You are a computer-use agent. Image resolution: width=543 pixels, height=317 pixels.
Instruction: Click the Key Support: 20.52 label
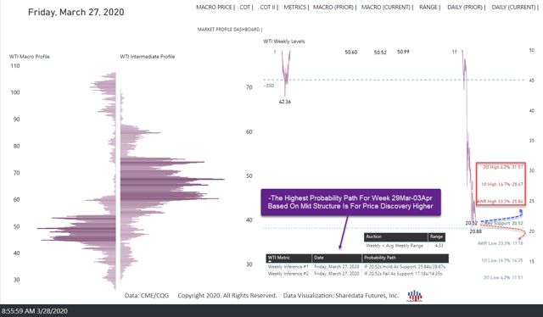(504, 223)
